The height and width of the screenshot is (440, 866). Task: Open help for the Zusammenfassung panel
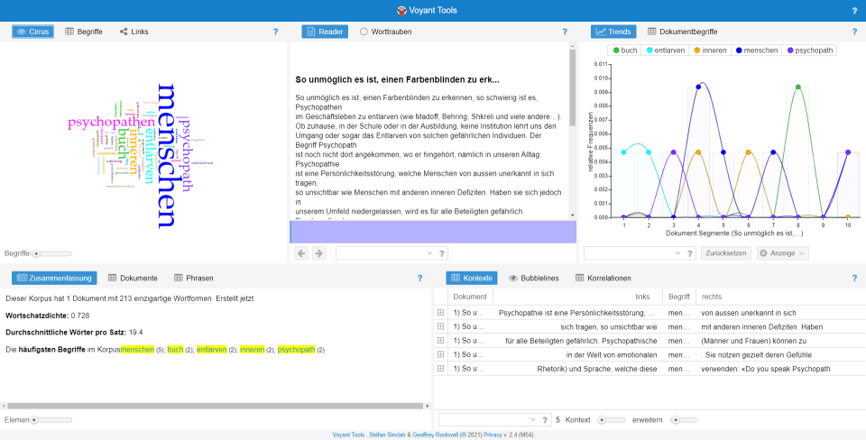tap(419, 279)
